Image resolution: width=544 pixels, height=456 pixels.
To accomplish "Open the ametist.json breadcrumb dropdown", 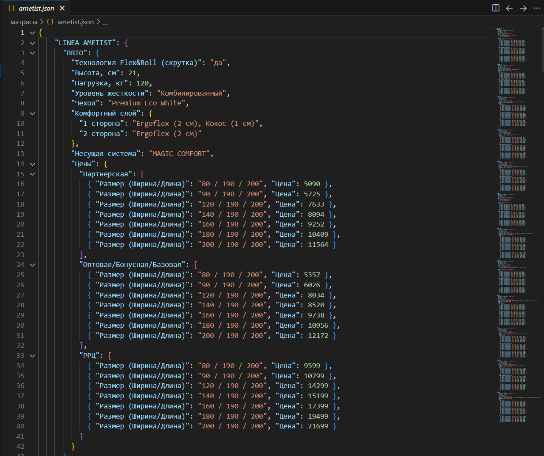I will pos(75,22).
